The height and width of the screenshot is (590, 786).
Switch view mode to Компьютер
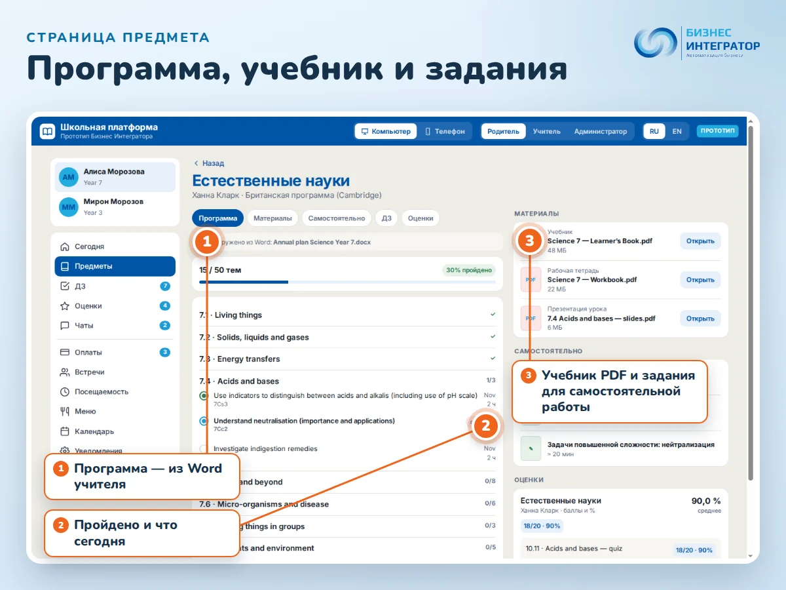point(386,131)
